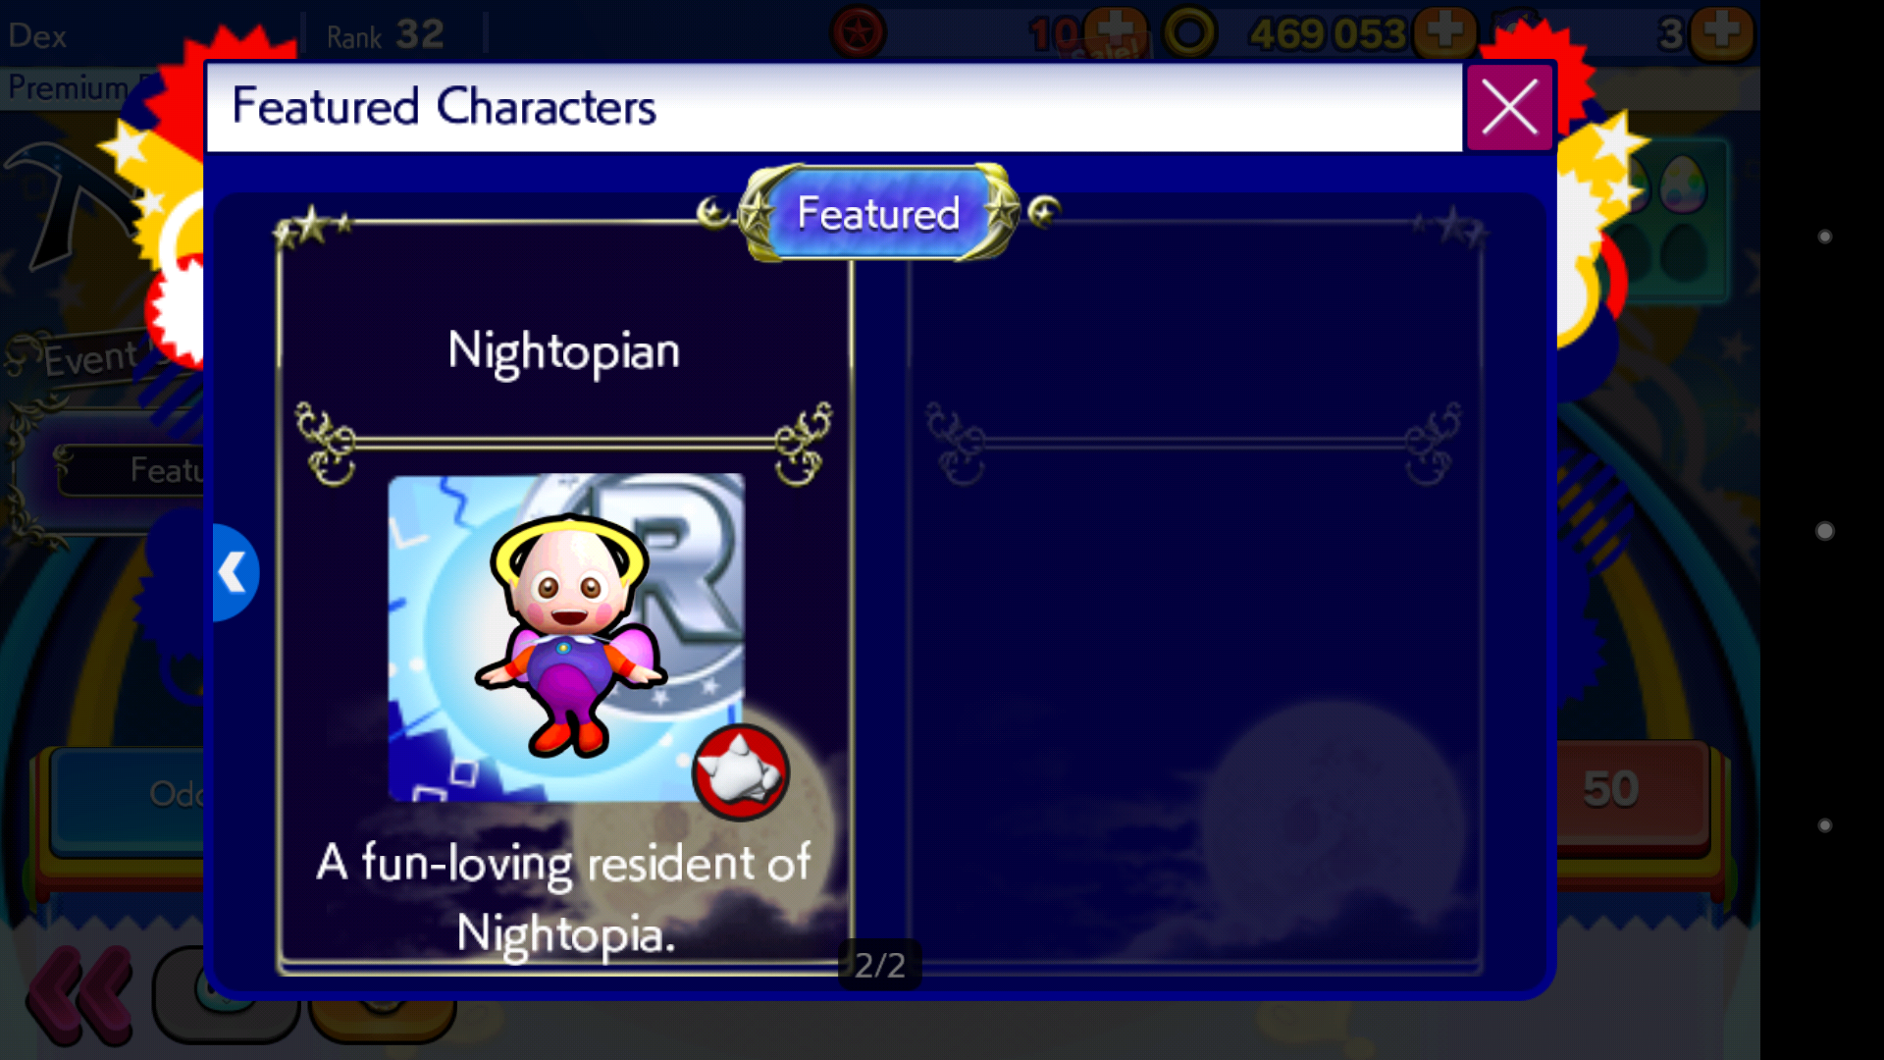Go to the previous featured page

[235, 572]
